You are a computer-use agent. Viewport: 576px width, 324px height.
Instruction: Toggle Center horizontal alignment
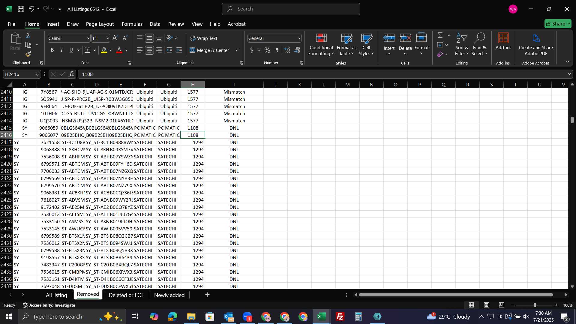[x=149, y=50]
